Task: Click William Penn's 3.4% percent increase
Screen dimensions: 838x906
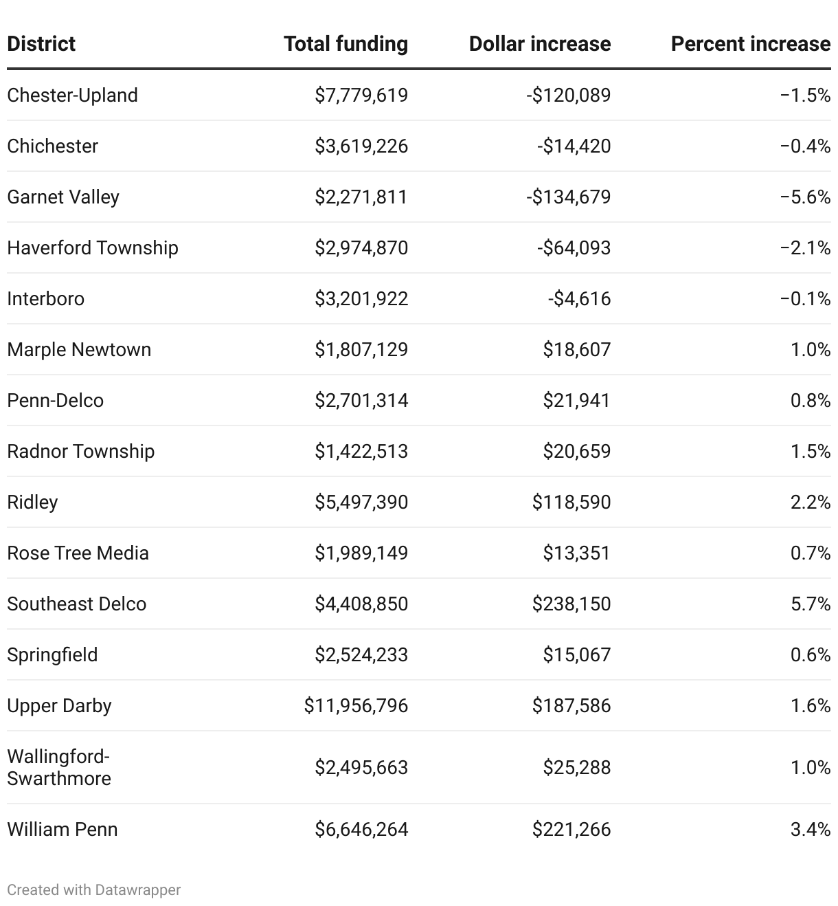Action: click(x=811, y=829)
